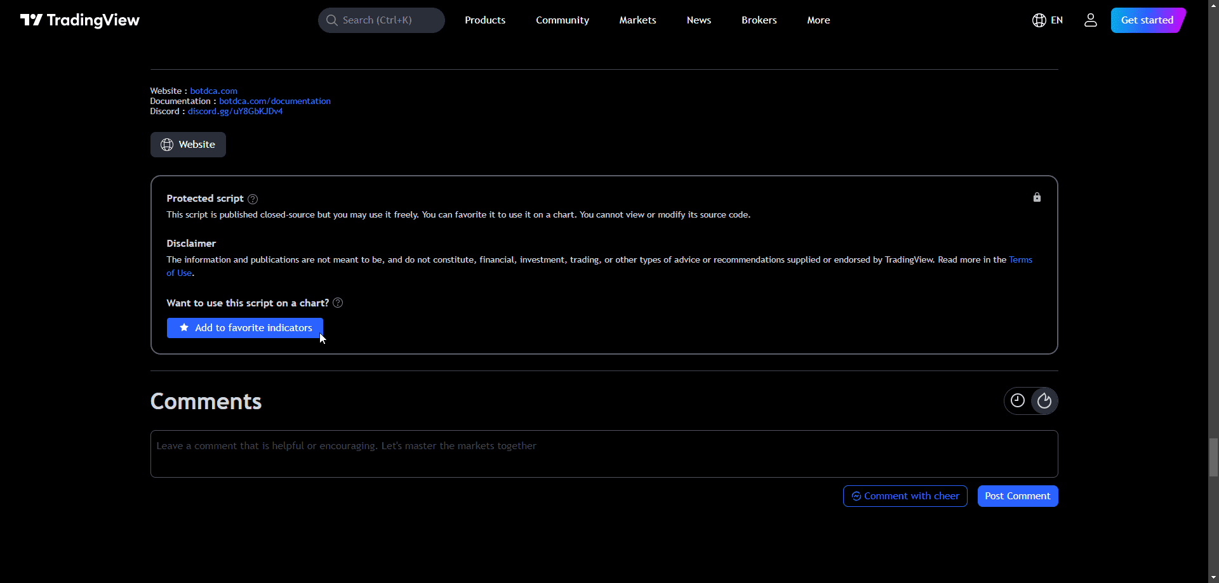Screen dimensions: 1219x583
Task: Click the Protected script help icon
Action: (253, 199)
